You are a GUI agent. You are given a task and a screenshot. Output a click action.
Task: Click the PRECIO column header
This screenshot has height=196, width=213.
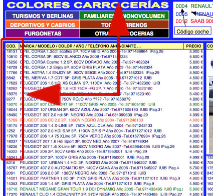point(193,46)
